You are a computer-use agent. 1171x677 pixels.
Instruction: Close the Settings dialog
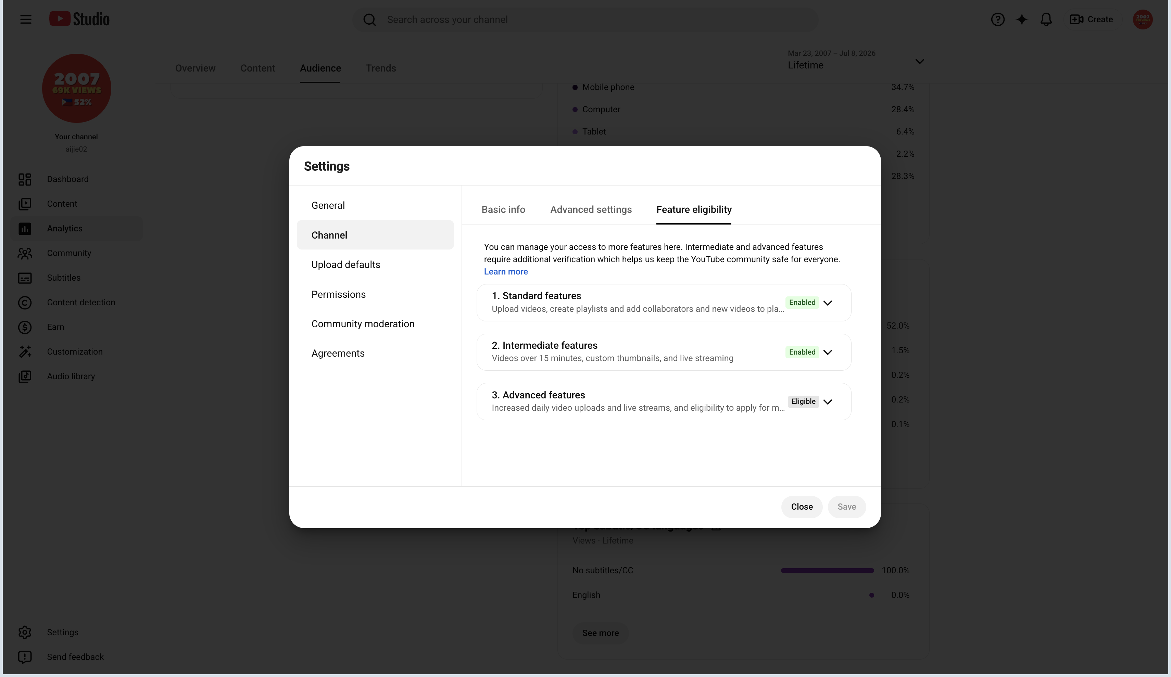(802, 507)
